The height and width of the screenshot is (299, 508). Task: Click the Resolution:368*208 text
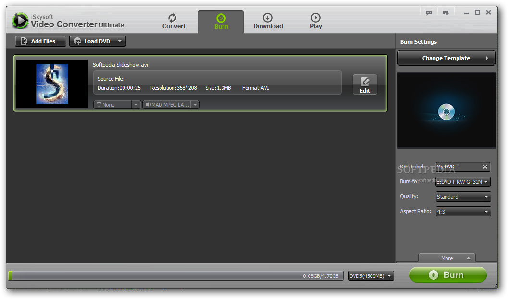[173, 88]
